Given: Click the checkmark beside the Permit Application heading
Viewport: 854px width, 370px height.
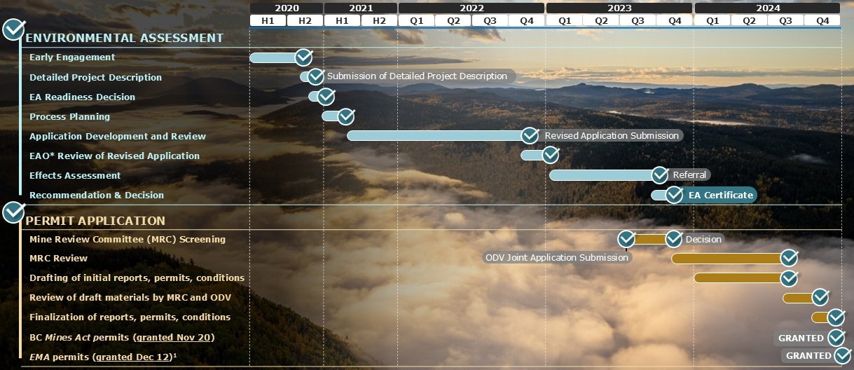Looking at the screenshot, I should coord(14,212).
